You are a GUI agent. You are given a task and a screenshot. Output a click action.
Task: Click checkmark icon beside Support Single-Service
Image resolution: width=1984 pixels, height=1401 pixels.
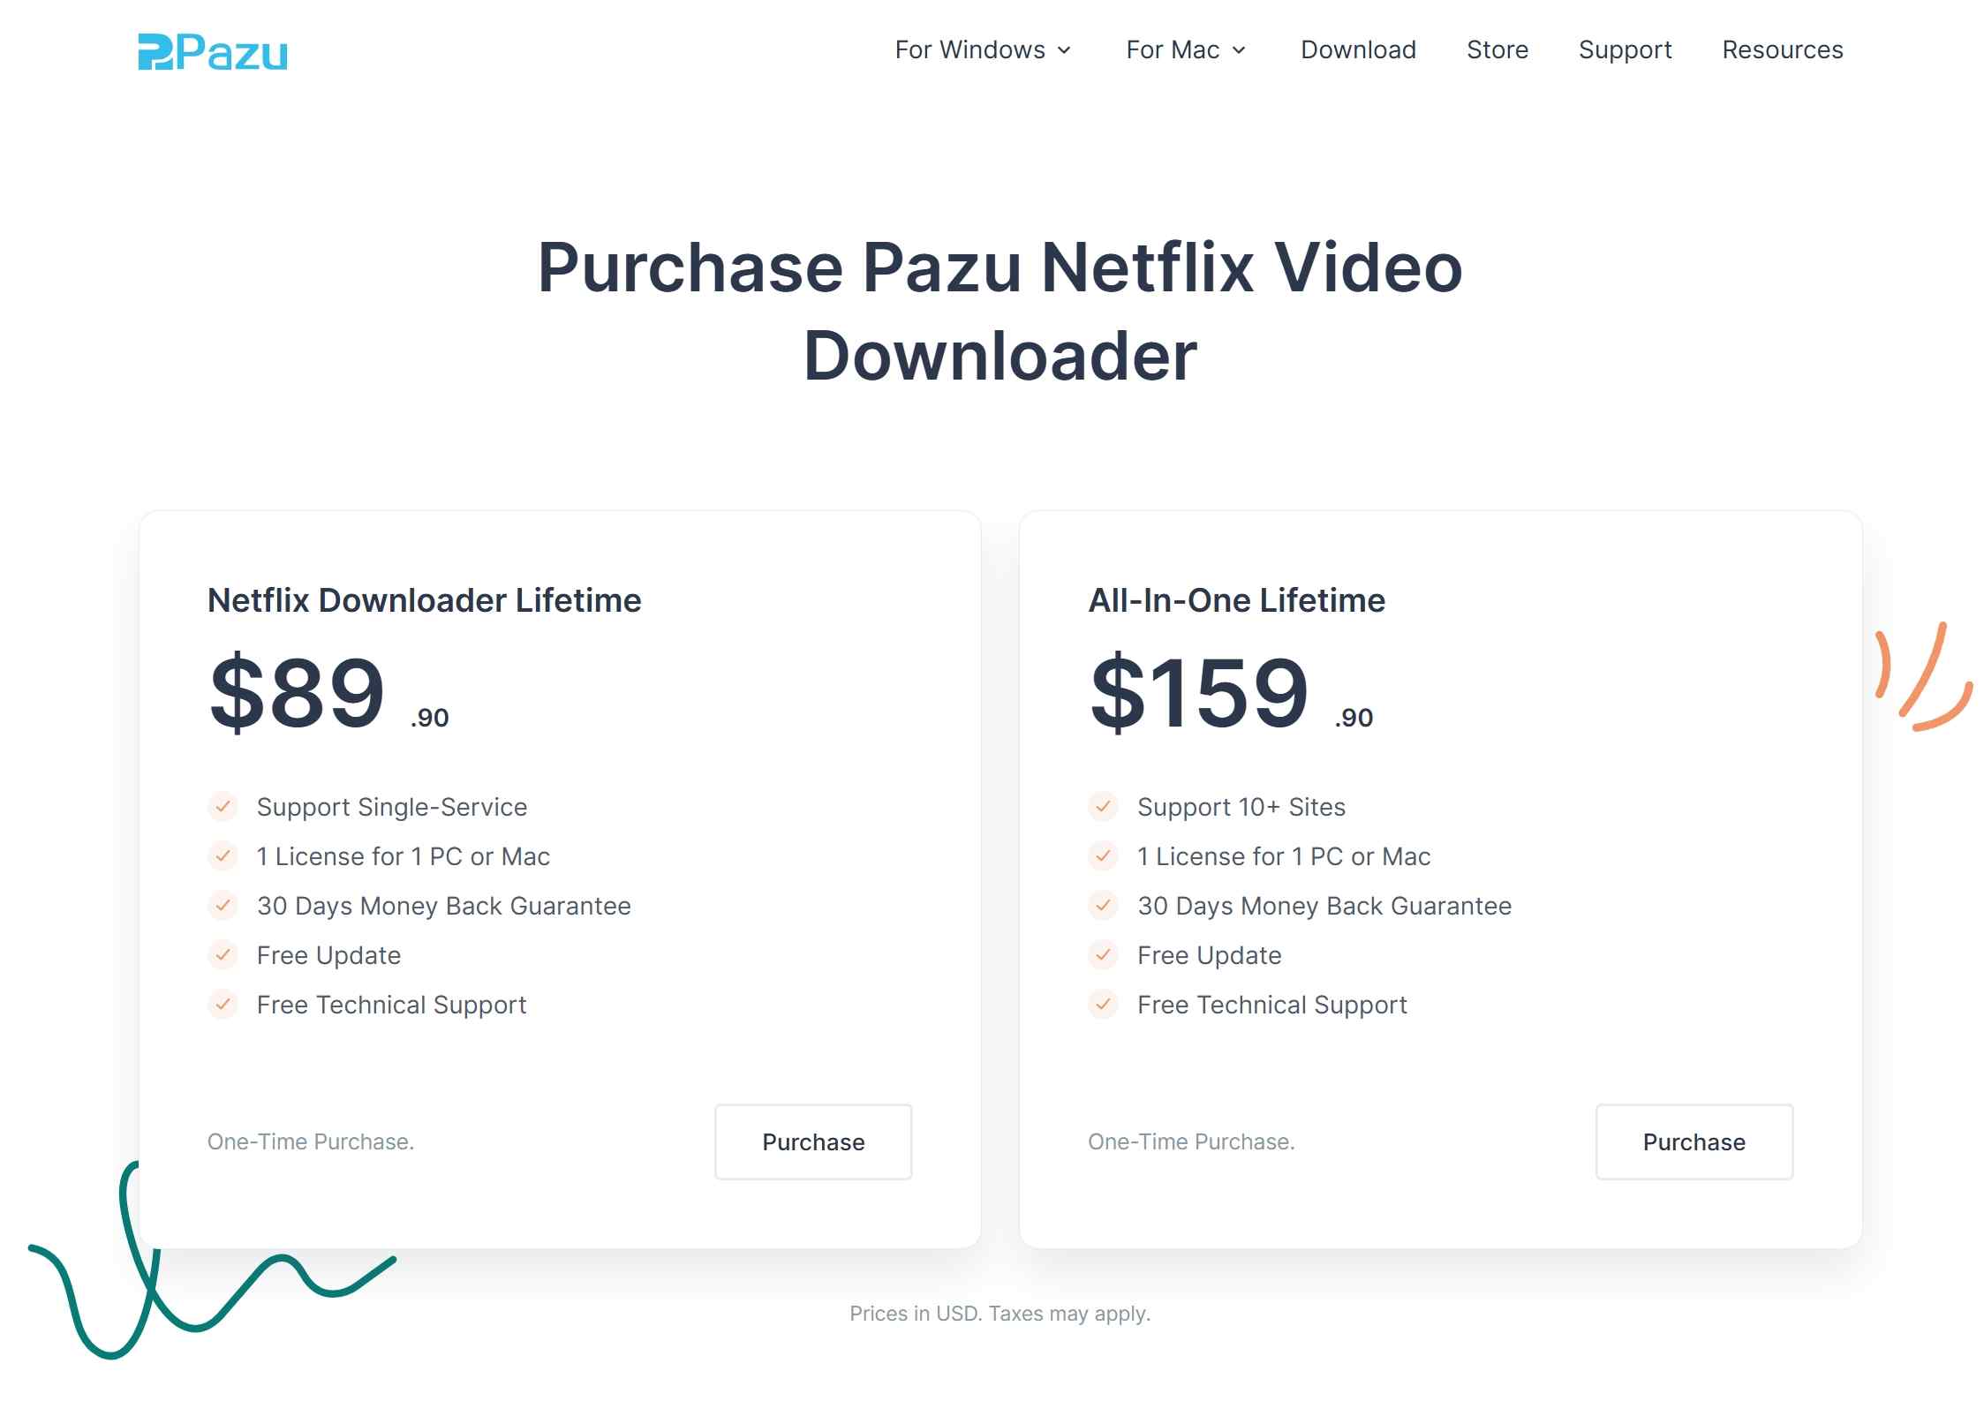(223, 806)
